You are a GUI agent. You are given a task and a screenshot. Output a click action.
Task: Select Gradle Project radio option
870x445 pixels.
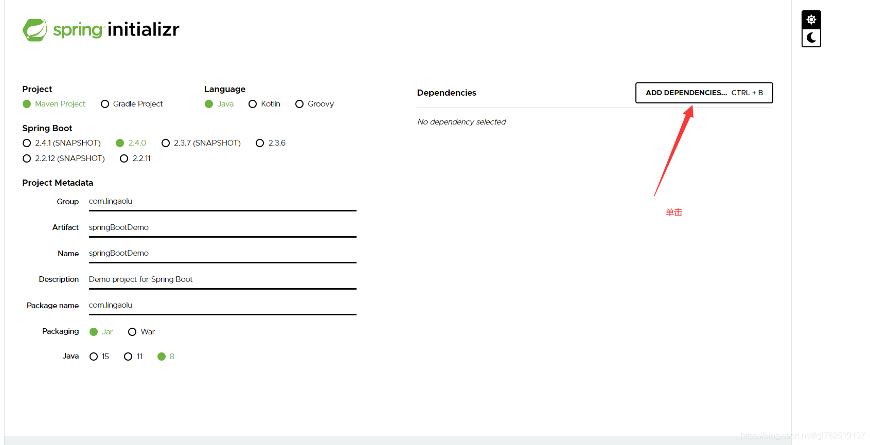pos(132,104)
